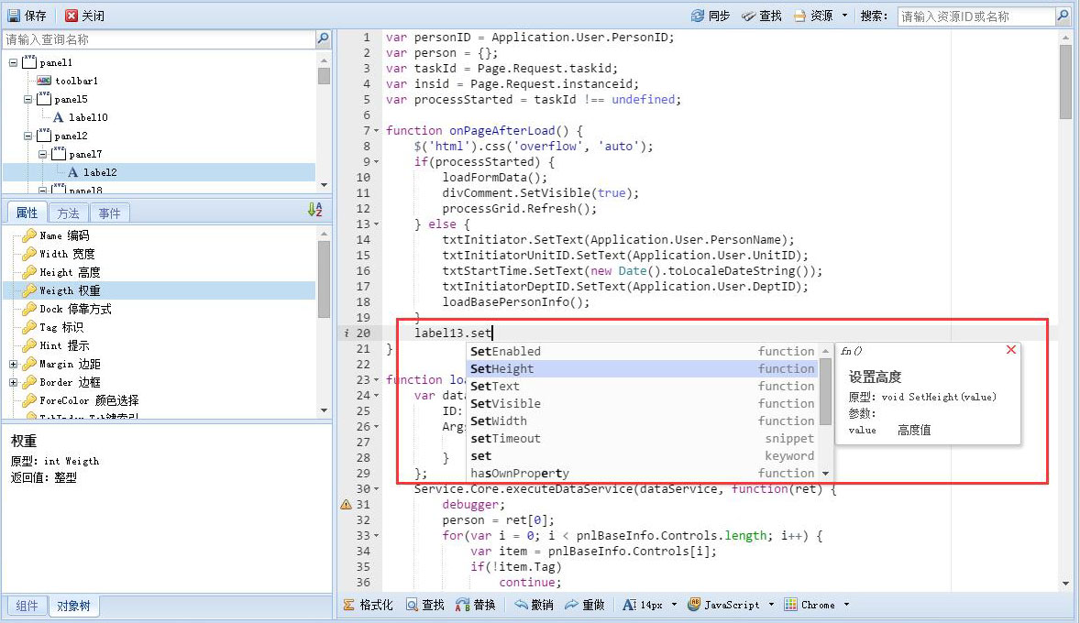
Task: Select the Height 高度 property
Action: tap(70, 273)
